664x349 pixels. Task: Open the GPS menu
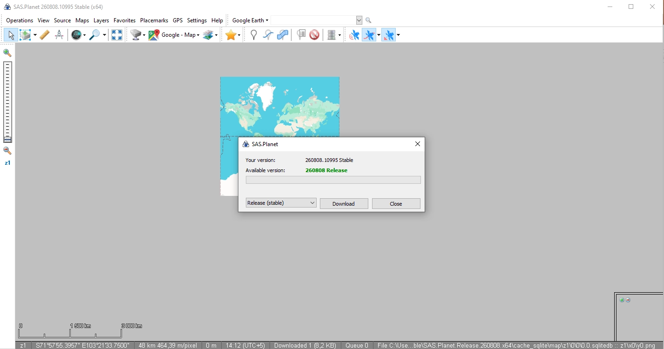coord(177,20)
